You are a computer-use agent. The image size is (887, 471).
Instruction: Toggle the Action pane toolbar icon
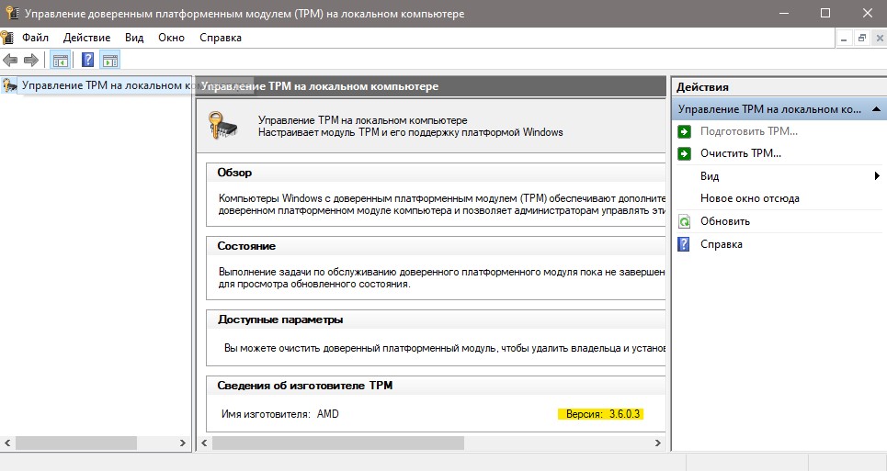(x=110, y=60)
